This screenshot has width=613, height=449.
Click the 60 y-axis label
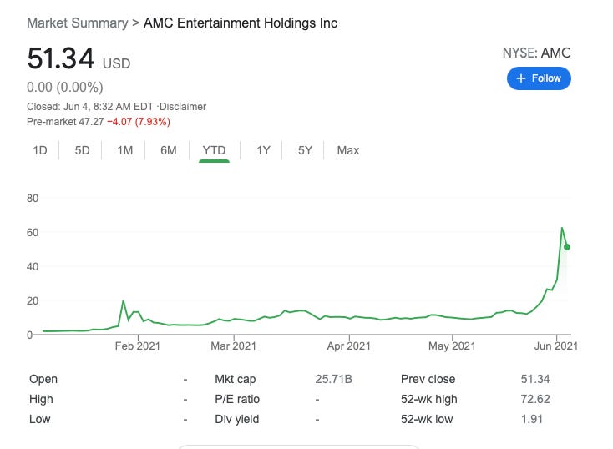click(x=33, y=233)
